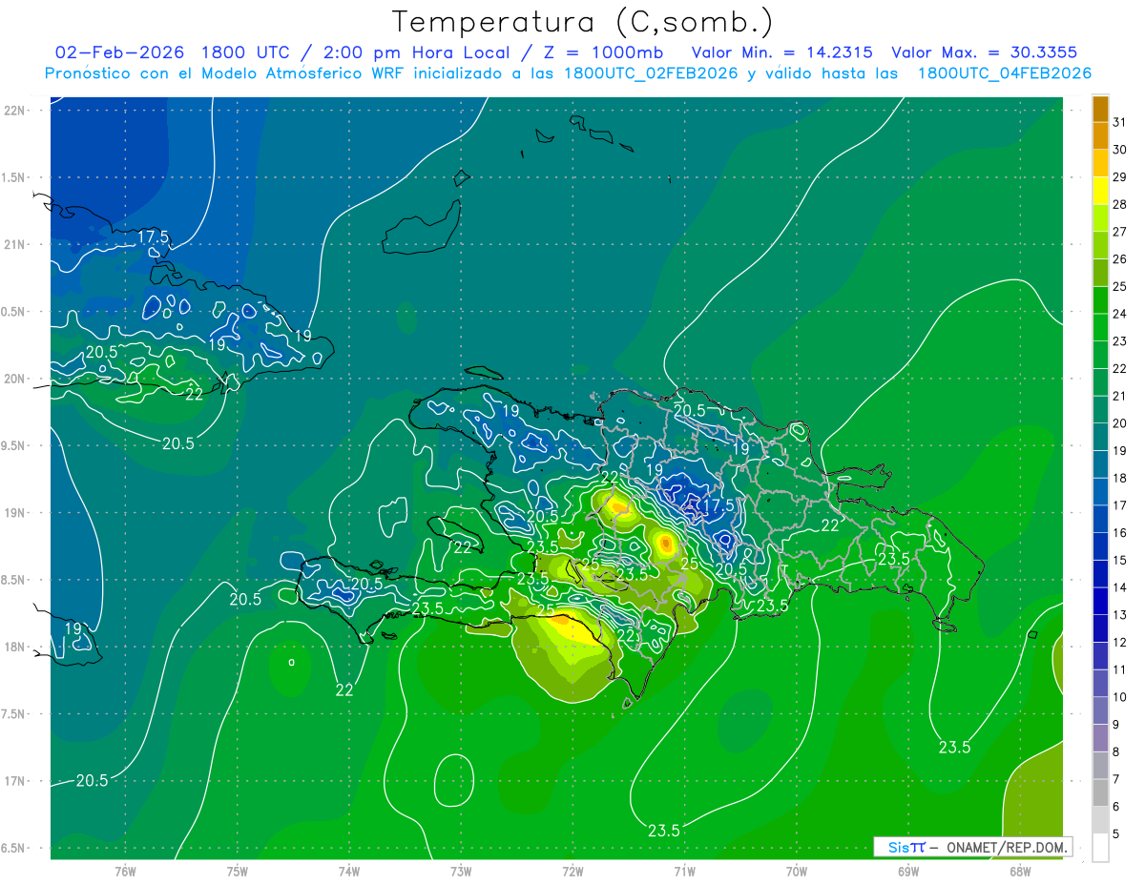Click the 73W longitude axis label
1145x884 pixels.
461,871
